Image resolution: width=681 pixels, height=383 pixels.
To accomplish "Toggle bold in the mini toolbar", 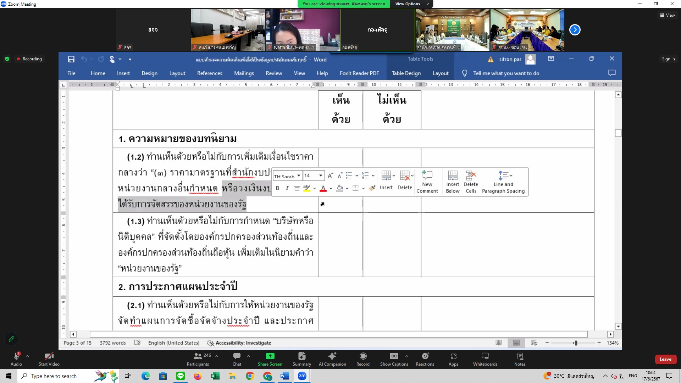I will tap(277, 188).
